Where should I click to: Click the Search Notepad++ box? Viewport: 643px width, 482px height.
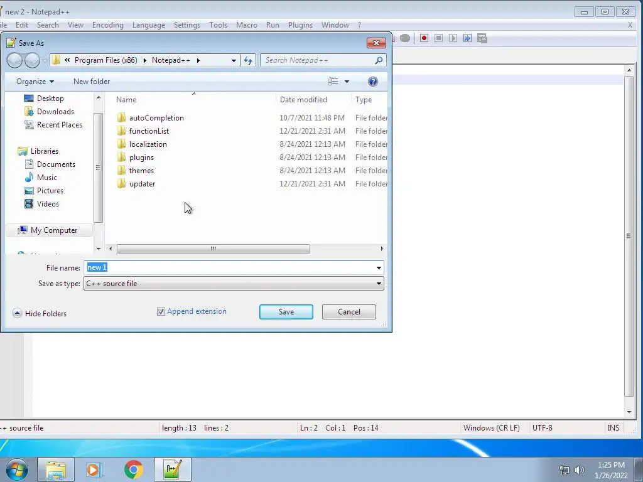pyautogui.click(x=318, y=60)
